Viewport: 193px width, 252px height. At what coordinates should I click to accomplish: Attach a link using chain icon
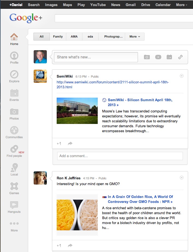coord(180,57)
